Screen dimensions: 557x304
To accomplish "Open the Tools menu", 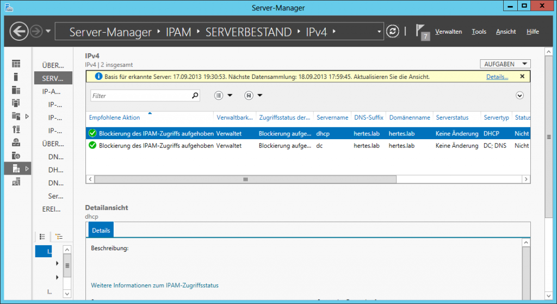I will pos(479,32).
